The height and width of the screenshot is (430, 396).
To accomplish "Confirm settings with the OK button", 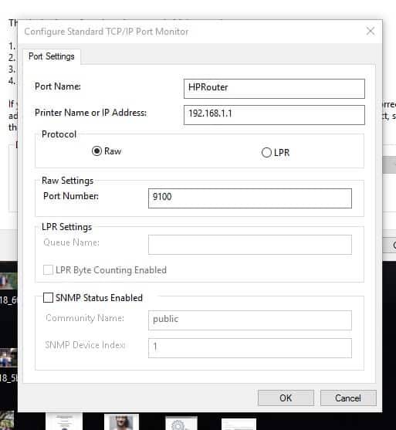I will [286, 398].
